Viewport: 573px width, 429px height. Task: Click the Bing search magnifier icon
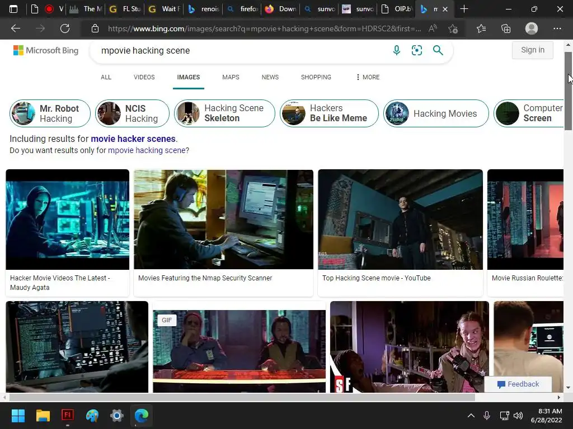tap(438, 50)
